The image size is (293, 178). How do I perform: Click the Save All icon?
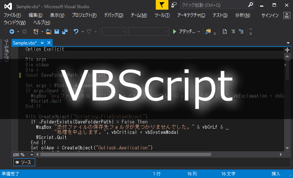click(x=65, y=32)
